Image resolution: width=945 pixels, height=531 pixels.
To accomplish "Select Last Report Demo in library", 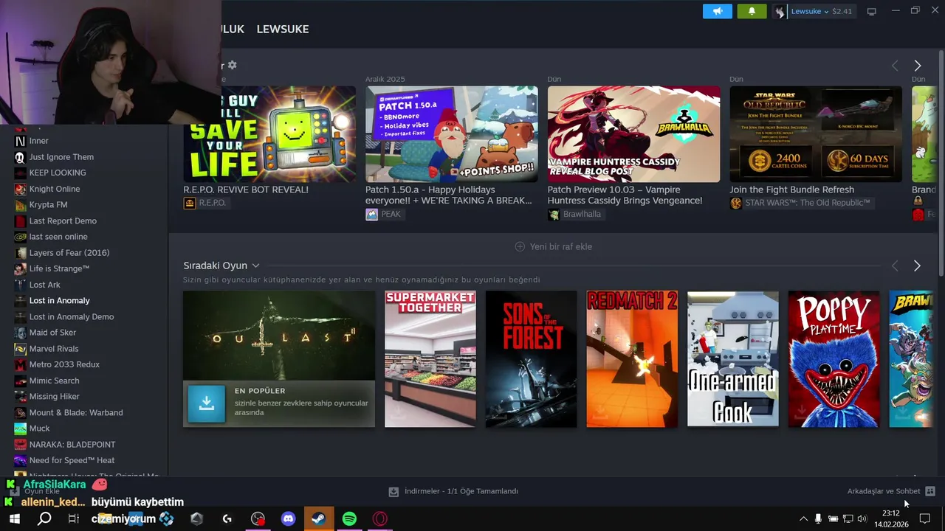I will [63, 221].
